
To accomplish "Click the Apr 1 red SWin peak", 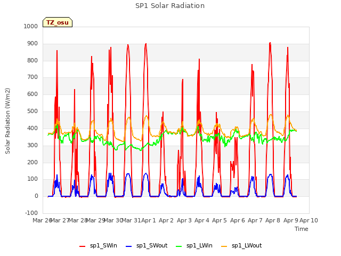I will click(145, 44).
